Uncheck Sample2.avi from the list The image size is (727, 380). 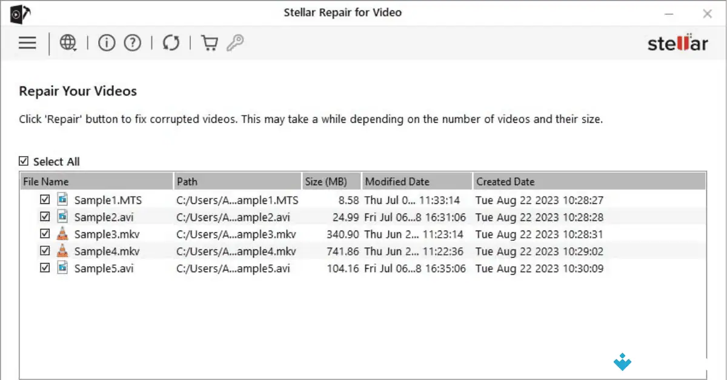tap(45, 217)
